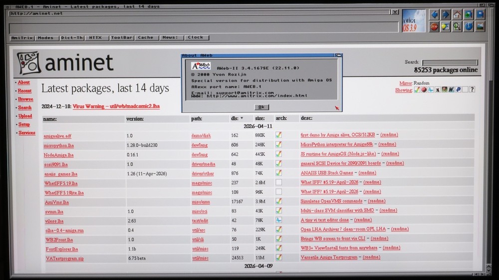Click the Modes button in the button bar
The width and height of the screenshot is (499, 280).
coord(46,37)
